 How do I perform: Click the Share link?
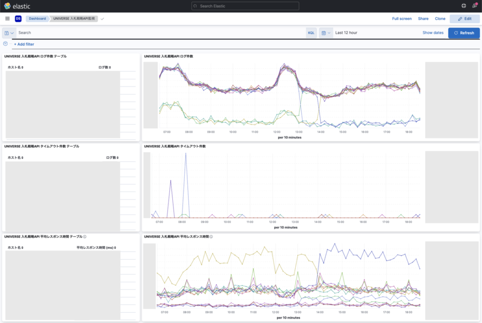click(x=423, y=19)
